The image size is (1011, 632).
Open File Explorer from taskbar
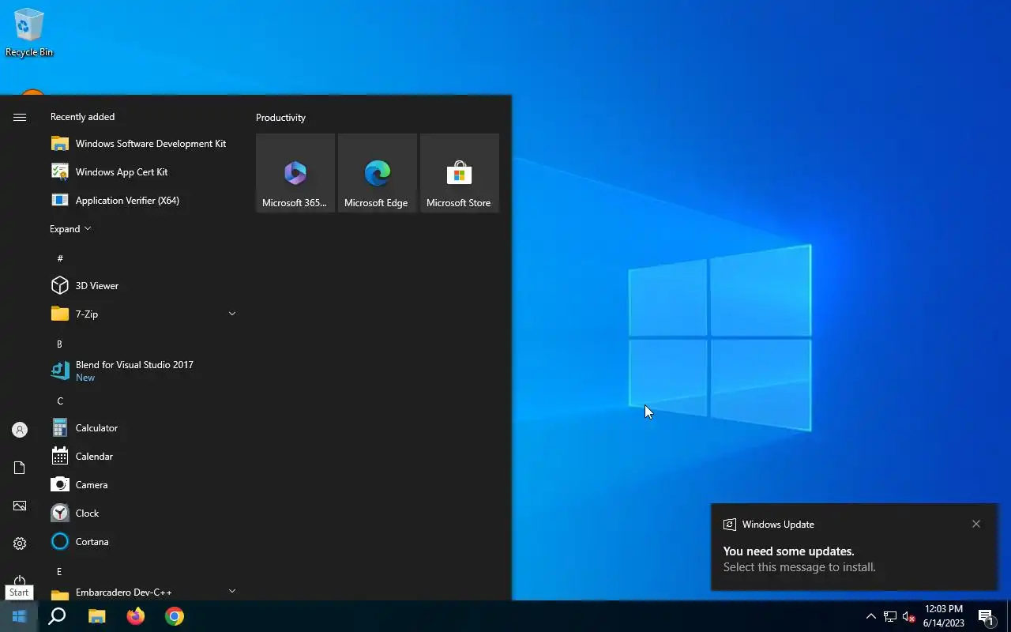tap(96, 616)
